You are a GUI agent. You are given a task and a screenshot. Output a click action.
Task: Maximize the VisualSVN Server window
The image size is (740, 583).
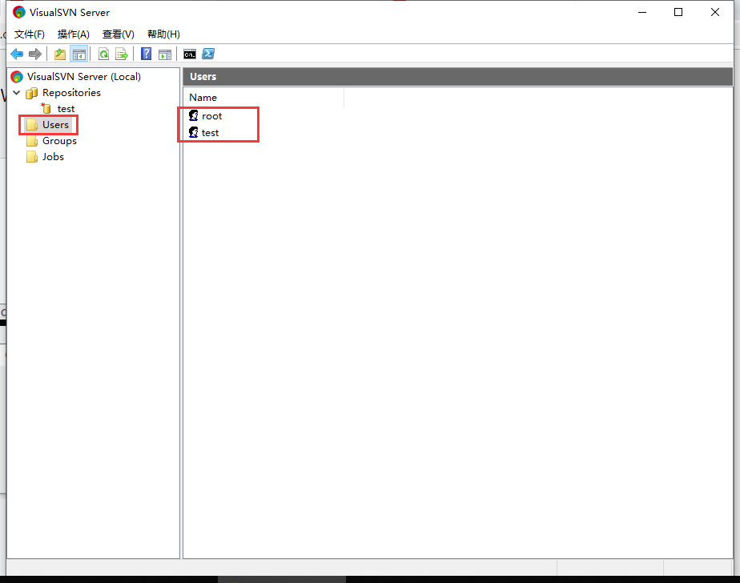(678, 12)
